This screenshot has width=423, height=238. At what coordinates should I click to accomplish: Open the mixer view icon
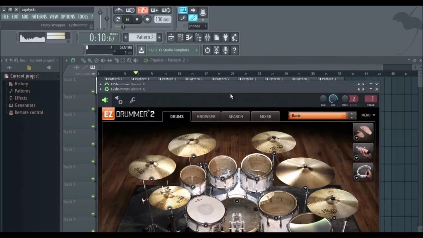[207, 37]
